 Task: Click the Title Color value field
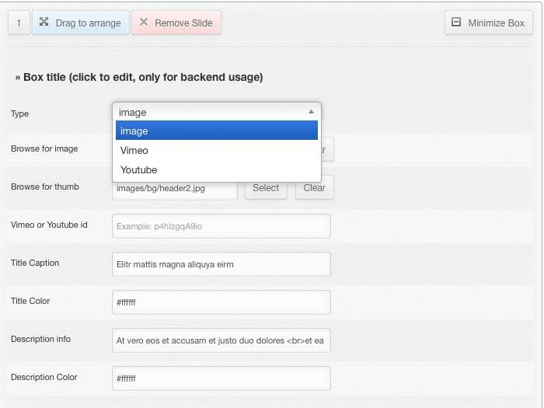221,302
